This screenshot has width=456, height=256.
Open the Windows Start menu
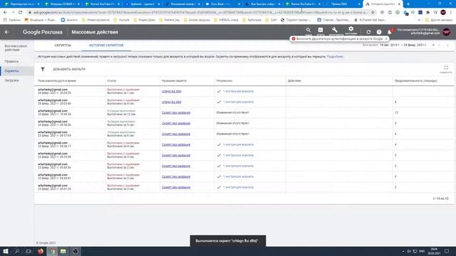click(6, 251)
